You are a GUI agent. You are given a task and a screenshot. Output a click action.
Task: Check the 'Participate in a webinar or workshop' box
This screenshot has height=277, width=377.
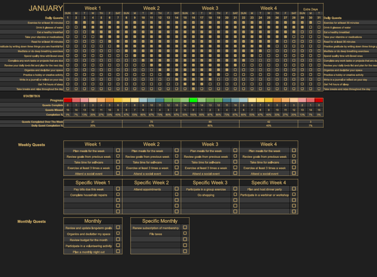click(x=294, y=195)
